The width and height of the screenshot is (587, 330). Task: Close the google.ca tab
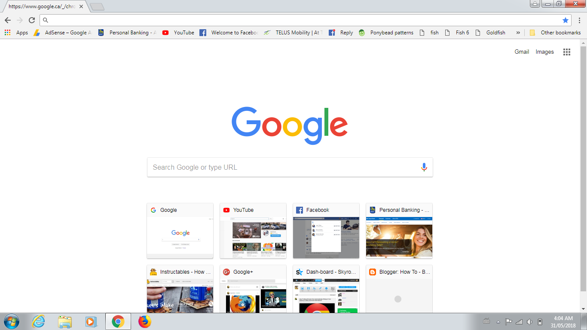tap(81, 6)
